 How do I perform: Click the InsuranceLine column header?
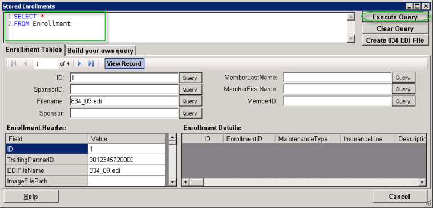[368, 138]
